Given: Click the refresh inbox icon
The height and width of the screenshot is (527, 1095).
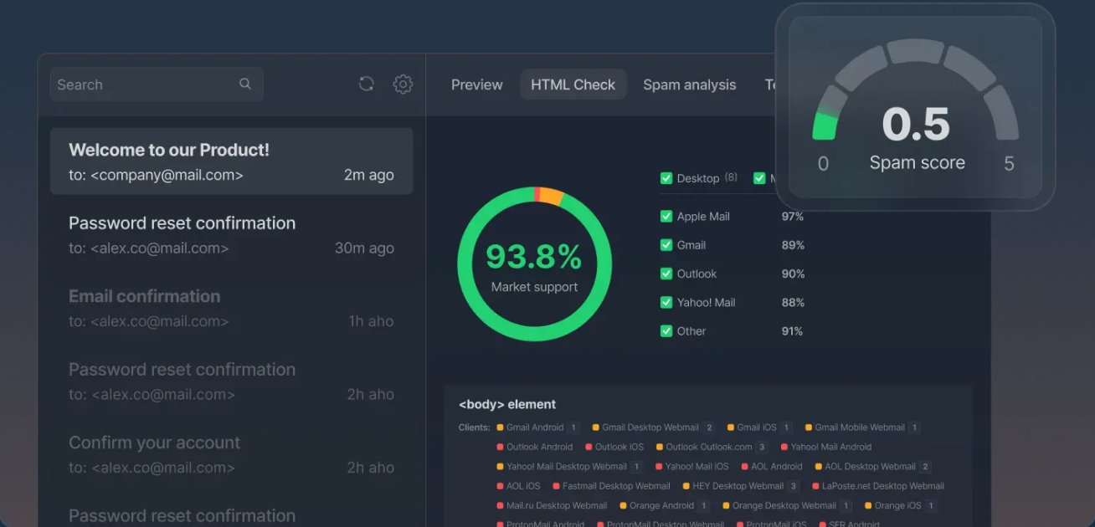Looking at the screenshot, I should tap(366, 84).
